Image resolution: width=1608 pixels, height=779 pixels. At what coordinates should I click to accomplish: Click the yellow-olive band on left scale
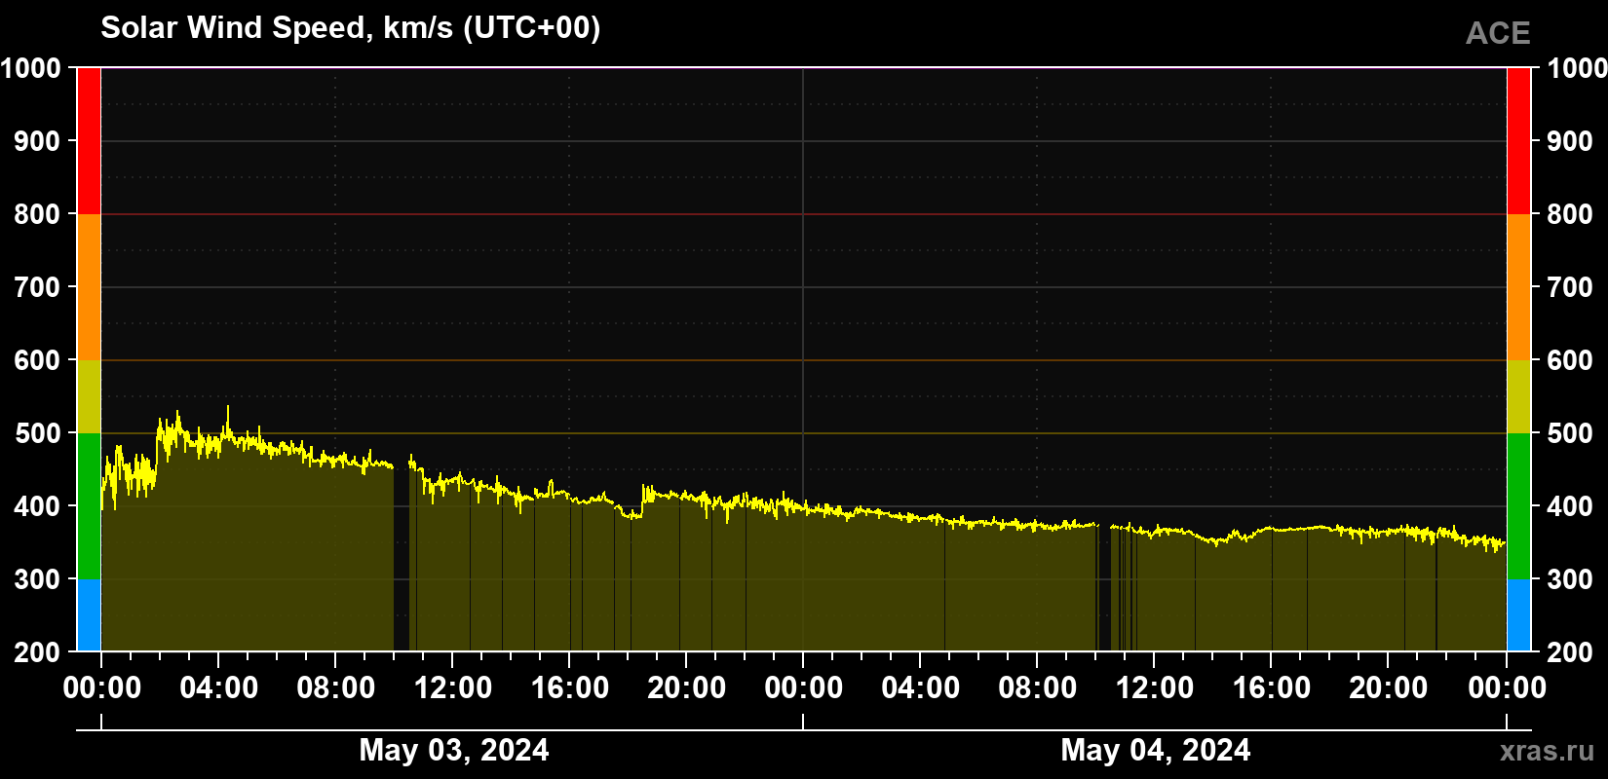pos(89,396)
